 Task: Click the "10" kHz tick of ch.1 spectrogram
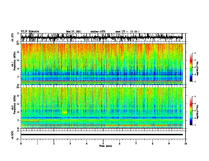point(18,44)
